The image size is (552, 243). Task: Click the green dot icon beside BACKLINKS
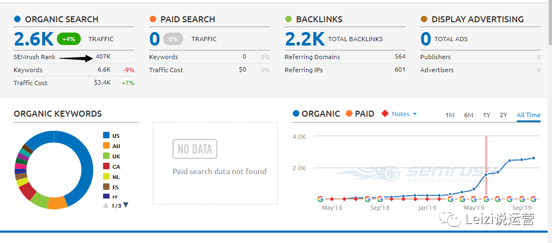pos(288,19)
